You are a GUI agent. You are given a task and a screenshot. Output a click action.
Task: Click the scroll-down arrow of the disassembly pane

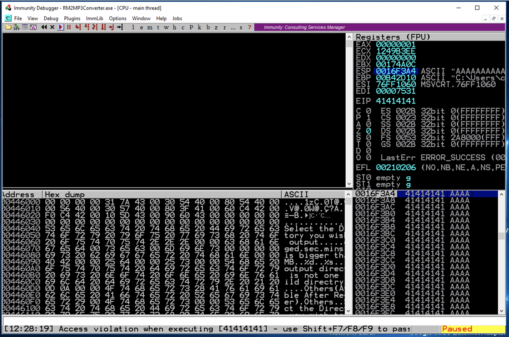349,184
